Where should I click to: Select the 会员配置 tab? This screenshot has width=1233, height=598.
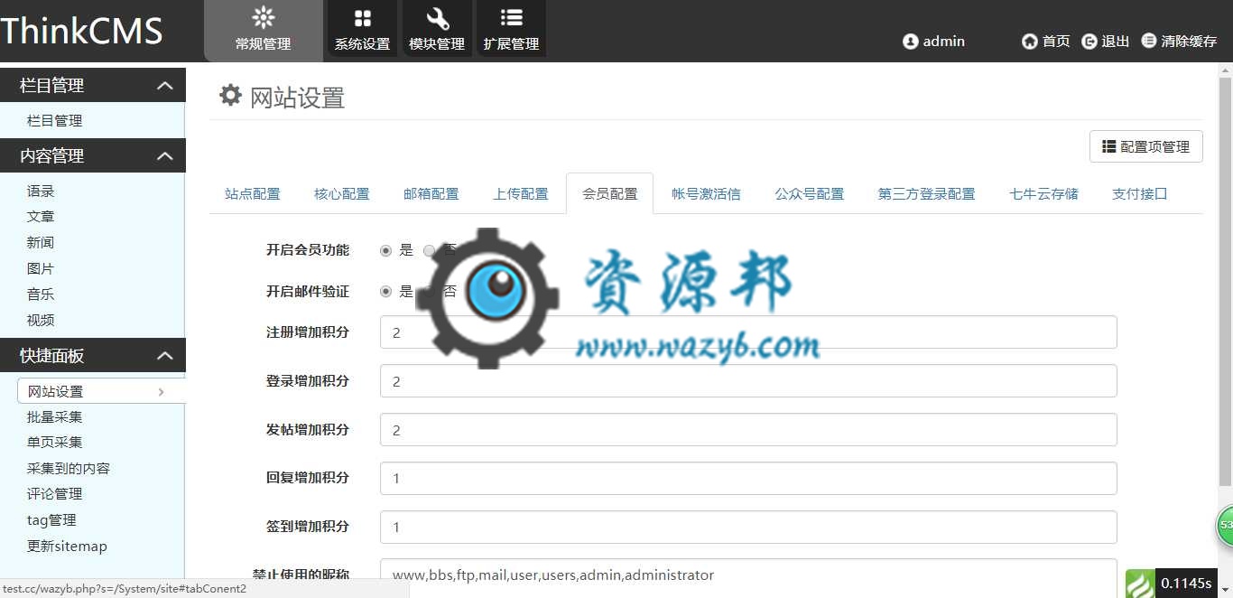click(610, 193)
